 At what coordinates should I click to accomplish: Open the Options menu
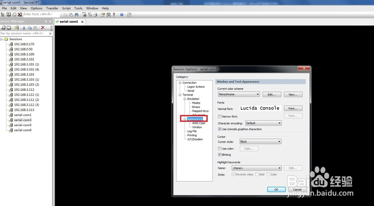point(36,8)
